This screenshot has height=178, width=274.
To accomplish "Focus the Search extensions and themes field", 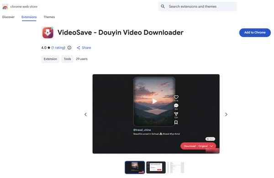I will (x=197, y=6).
